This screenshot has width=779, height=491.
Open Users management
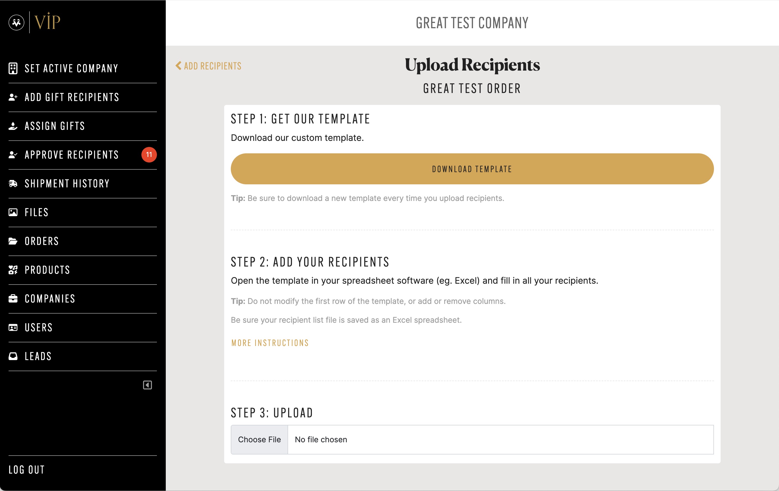(82, 327)
